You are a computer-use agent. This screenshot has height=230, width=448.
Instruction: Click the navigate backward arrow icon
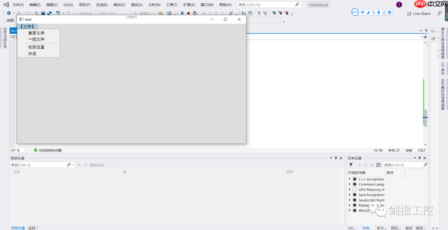pos(9,13)
